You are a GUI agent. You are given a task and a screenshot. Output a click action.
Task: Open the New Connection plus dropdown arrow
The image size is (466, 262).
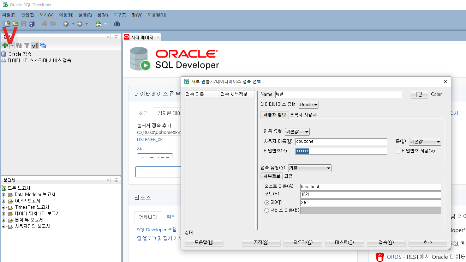pyautogui.click(x=12, y=45)
